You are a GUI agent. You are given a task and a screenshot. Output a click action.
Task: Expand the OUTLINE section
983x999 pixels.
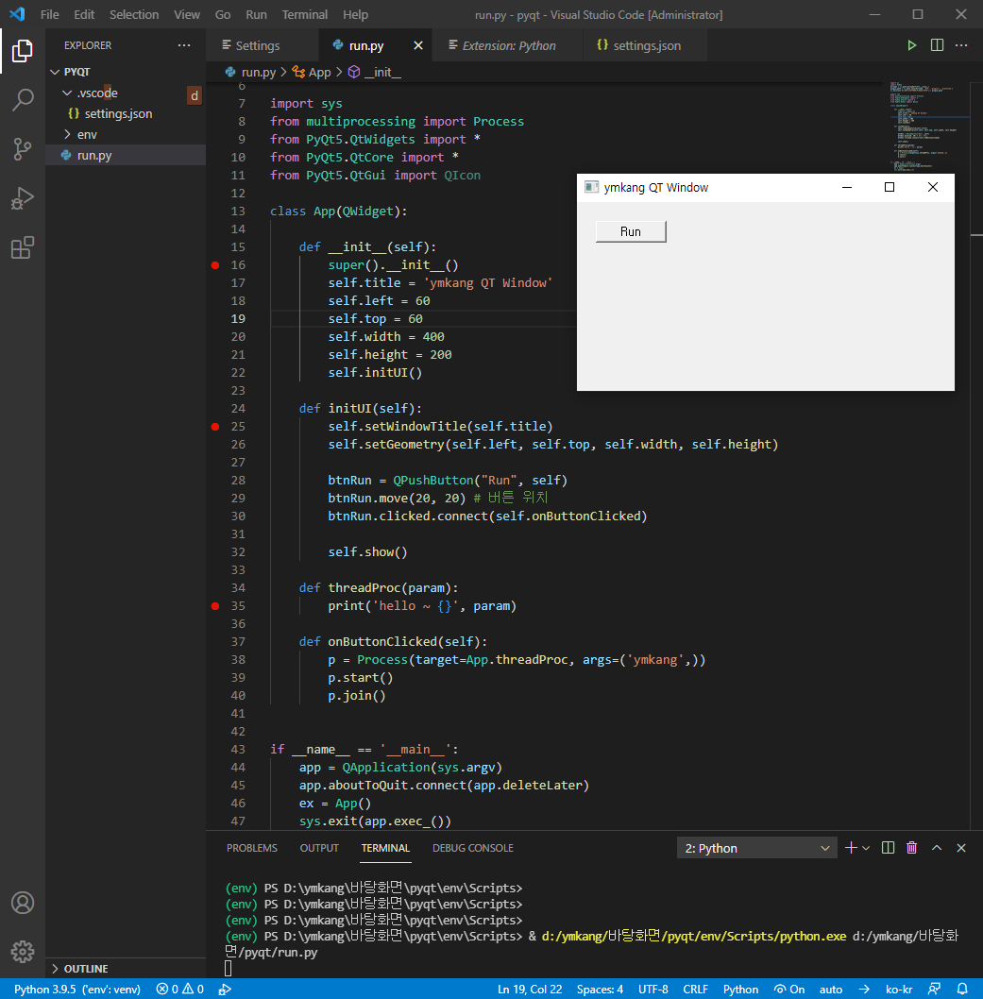click(x=126, y=969)
